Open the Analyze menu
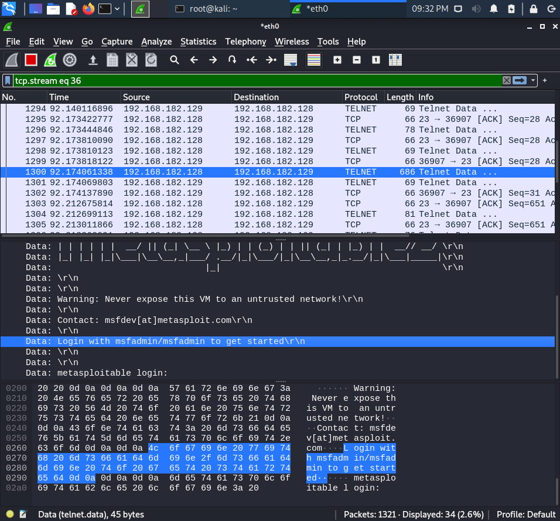The image size is (560, 521). click(156, 42)
